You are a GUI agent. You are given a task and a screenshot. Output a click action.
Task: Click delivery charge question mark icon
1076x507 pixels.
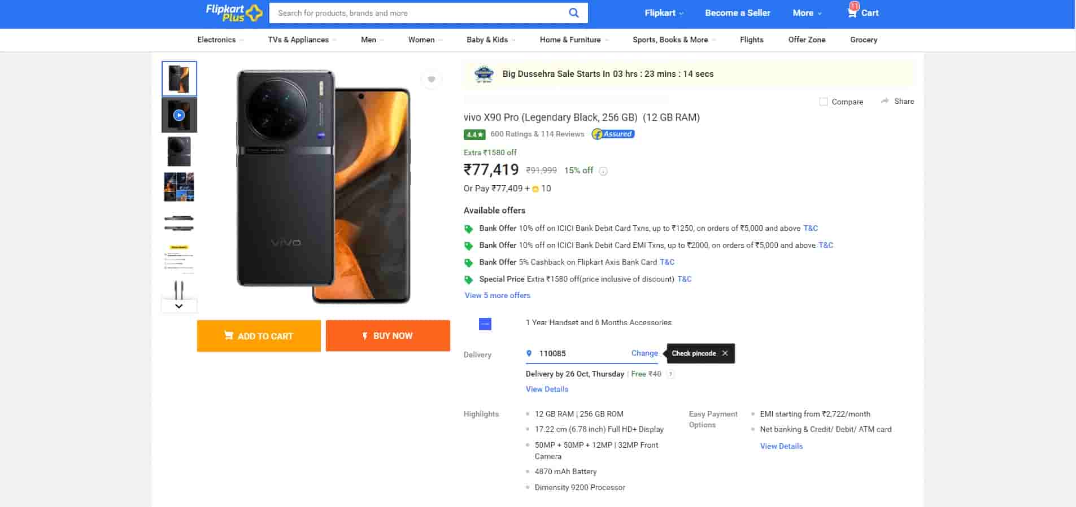pyautogui.click(x=670, y=374)
